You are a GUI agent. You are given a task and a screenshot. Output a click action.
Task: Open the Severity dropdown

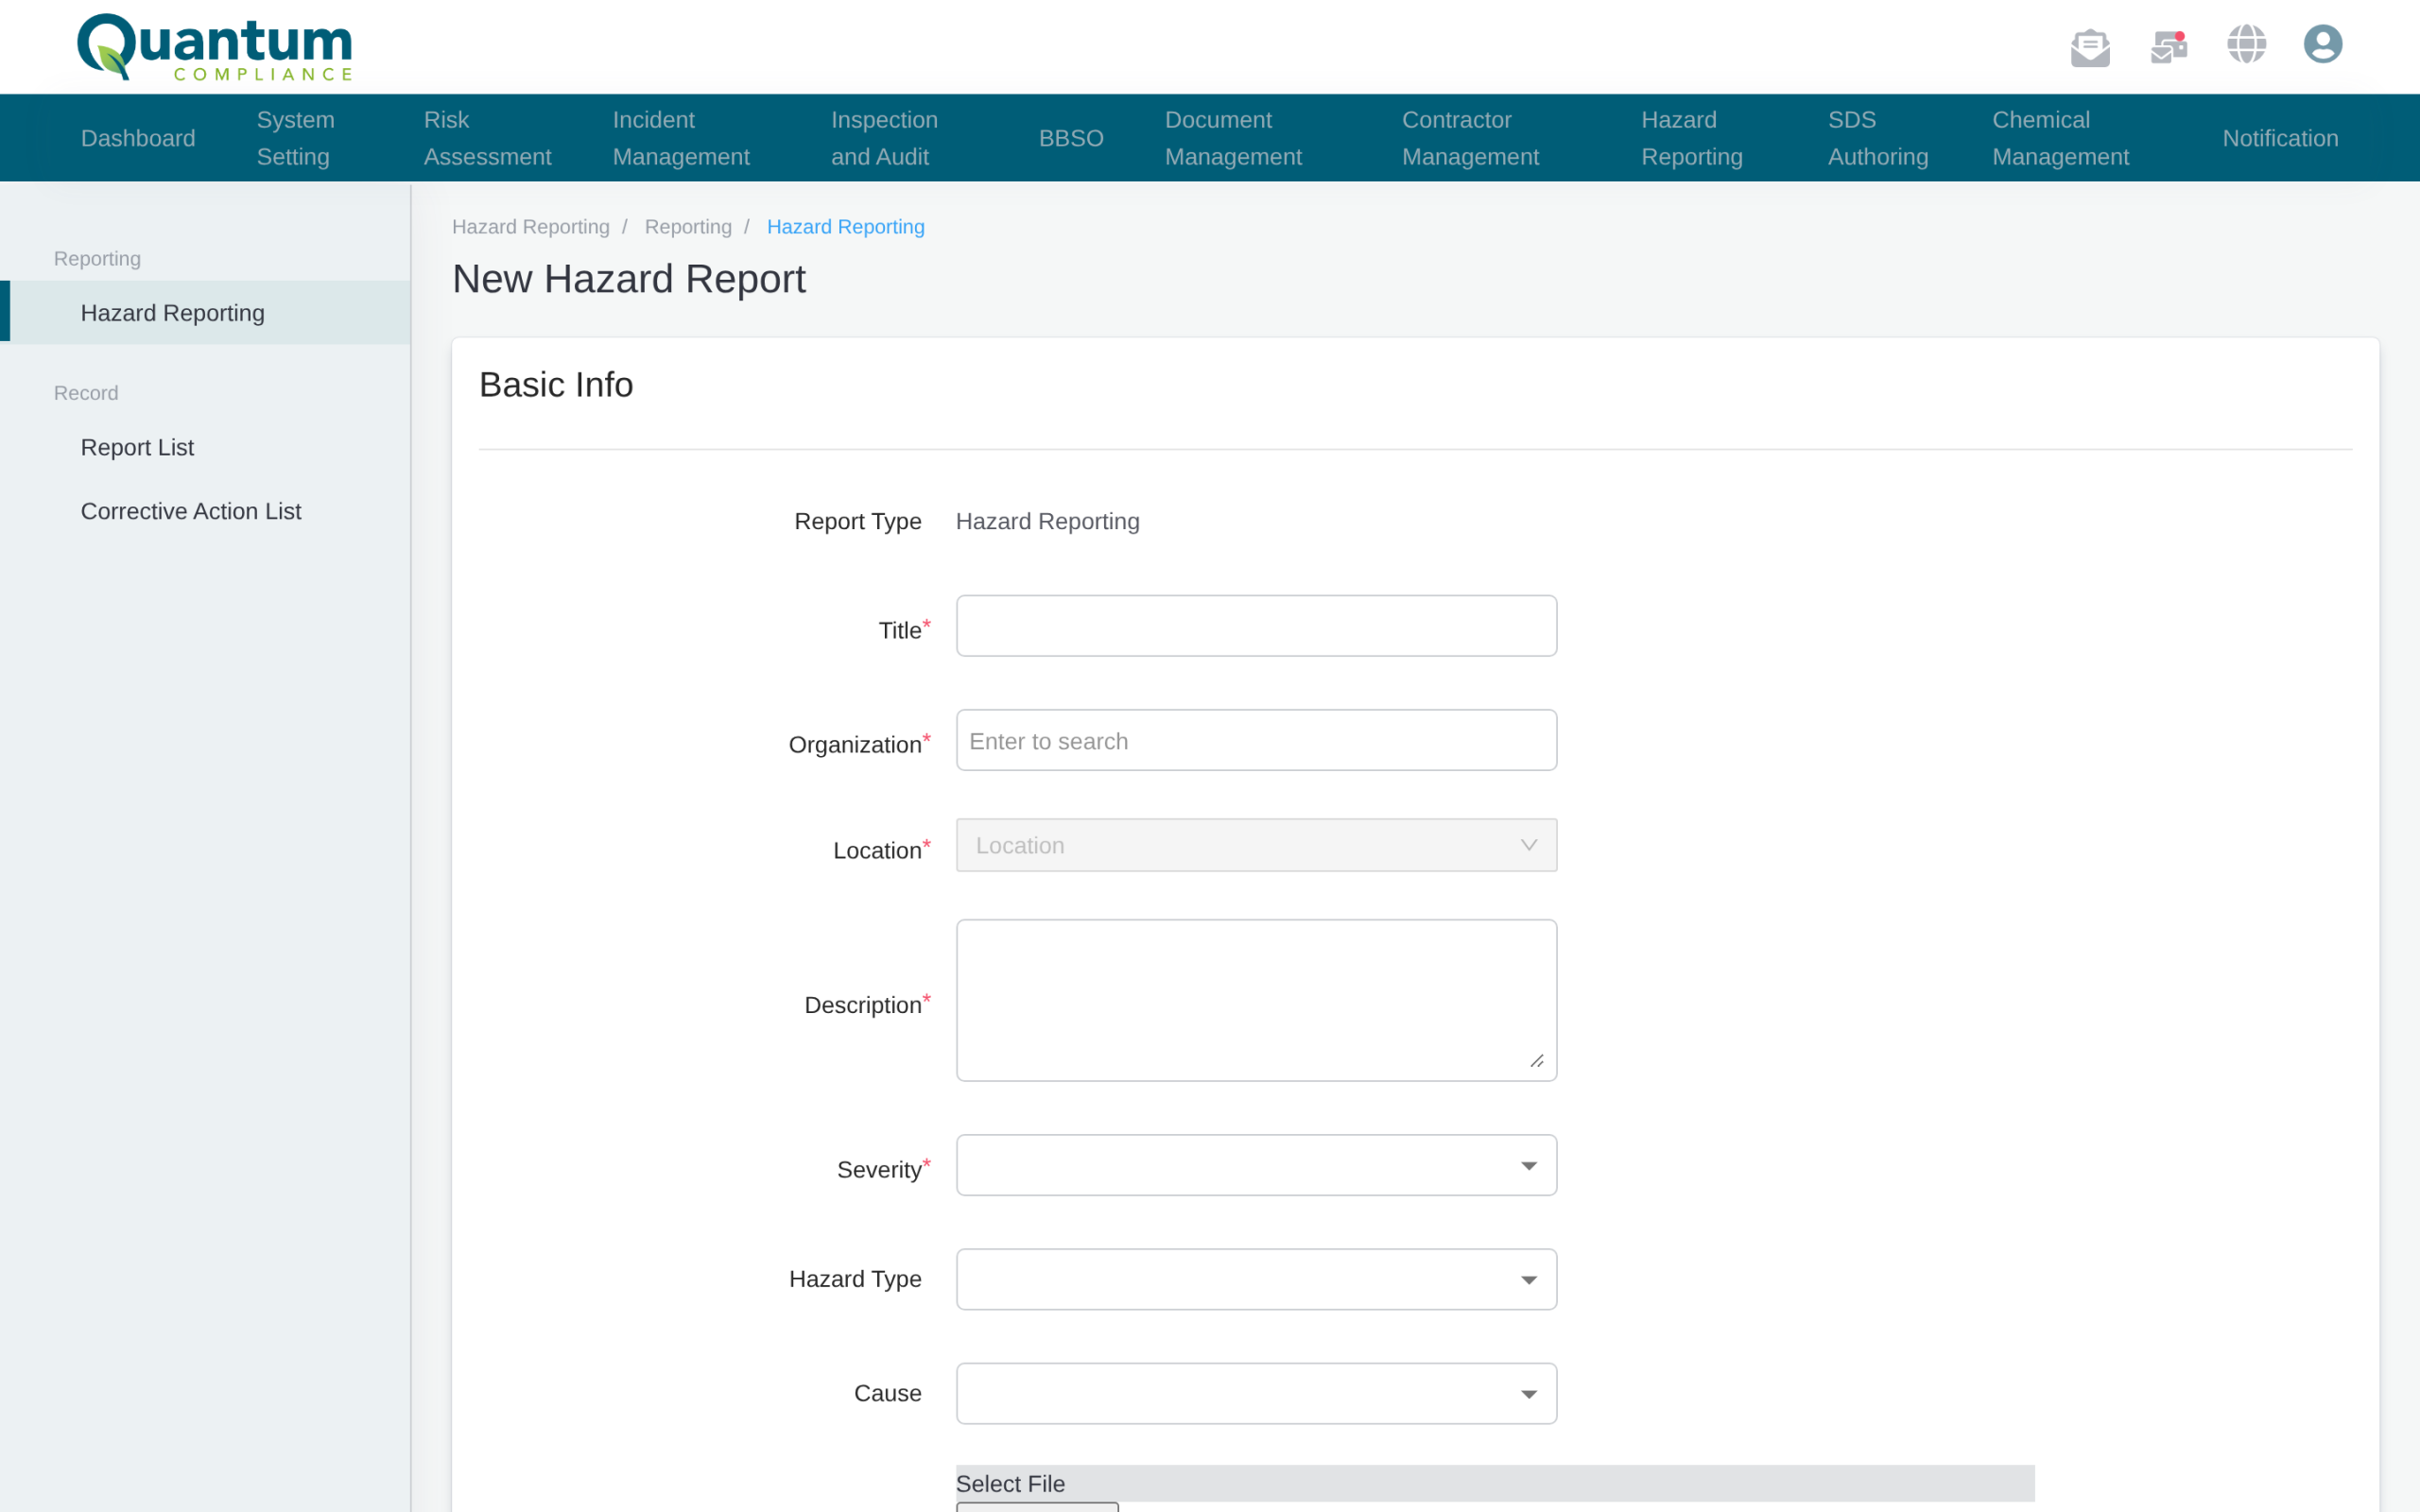[x=1256, y=1165]
